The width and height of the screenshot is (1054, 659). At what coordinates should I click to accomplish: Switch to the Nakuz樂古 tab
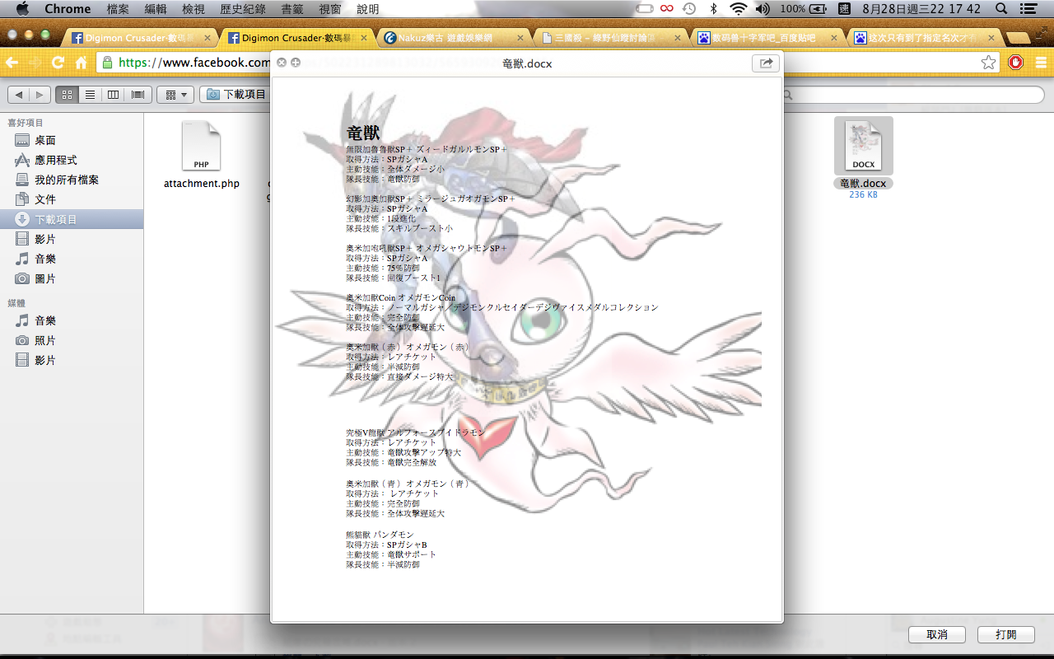[452, 38]
